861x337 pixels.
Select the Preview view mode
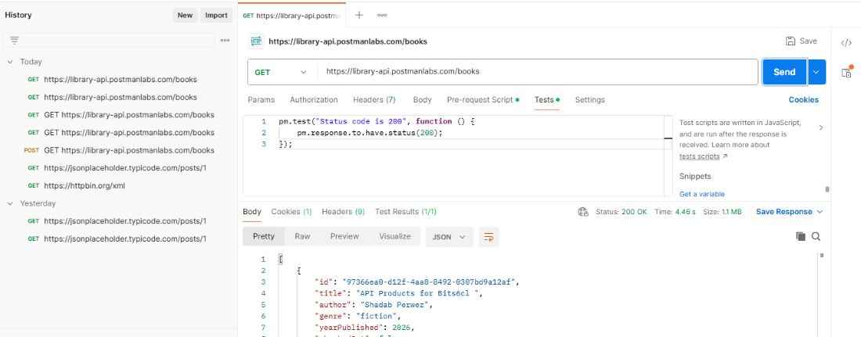coord(344,237)
